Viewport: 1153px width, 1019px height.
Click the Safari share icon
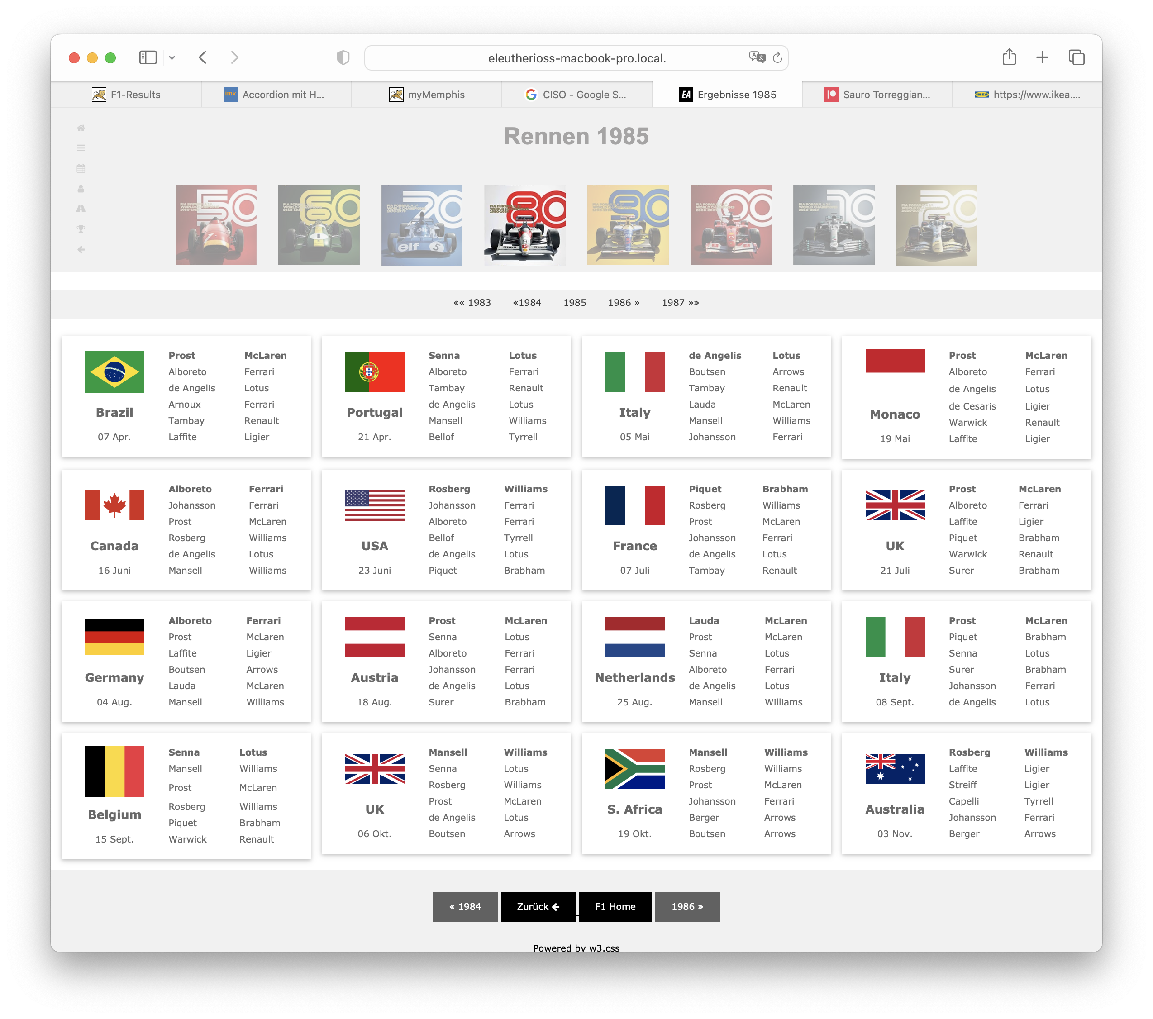point(1009,57)
